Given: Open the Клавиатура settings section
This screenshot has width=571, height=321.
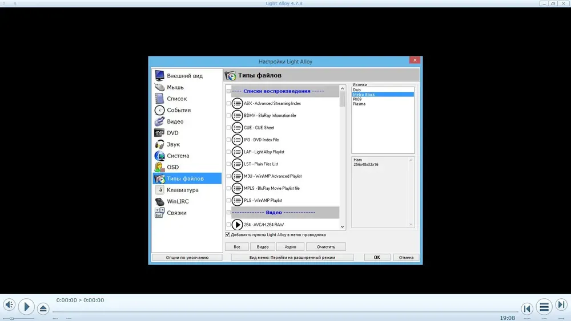Looking at the screenshot, I should pyautogui.click(x=187, y=190).
